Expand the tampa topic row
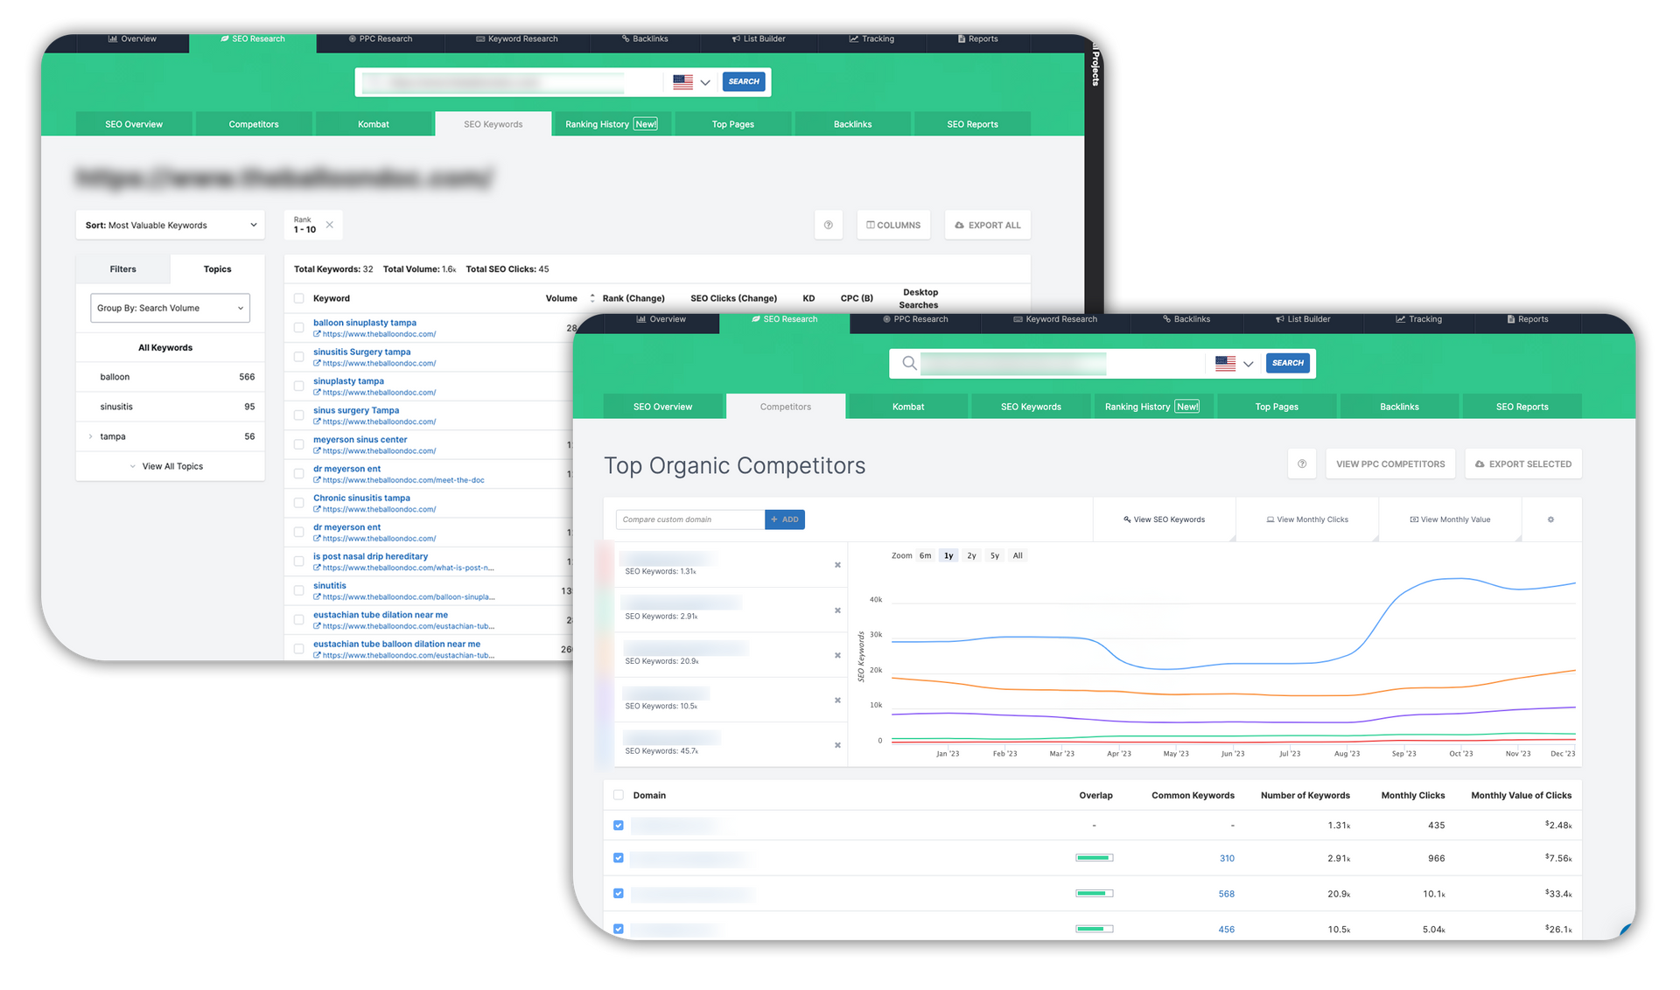Screen dimensions: 1680x990 90,436
